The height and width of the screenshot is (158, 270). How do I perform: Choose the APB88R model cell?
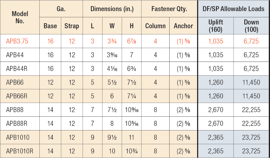tap(16, 124)
